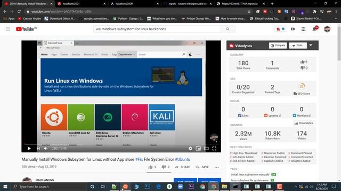
Task: Open the Apps bookmarks shortcut
Action: [x=9, y=19]
